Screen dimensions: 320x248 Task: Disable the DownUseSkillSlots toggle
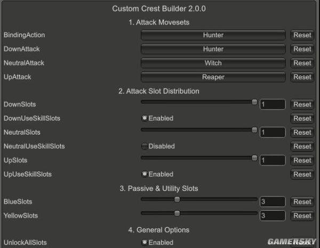point(145,118)
